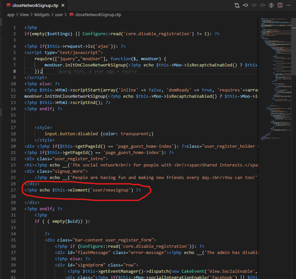Click the 'ajax' string on line 4
Screen dimensions: 296x279
pos(103,46)
